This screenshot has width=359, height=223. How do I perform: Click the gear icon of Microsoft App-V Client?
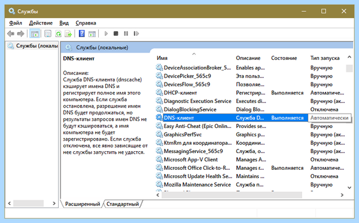coord(159,160)
